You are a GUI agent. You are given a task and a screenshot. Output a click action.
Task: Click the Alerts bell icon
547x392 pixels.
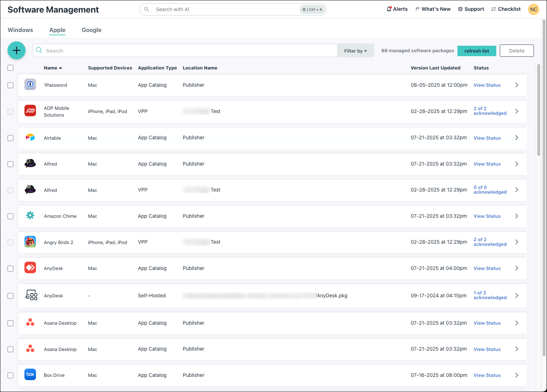[389, 9]
